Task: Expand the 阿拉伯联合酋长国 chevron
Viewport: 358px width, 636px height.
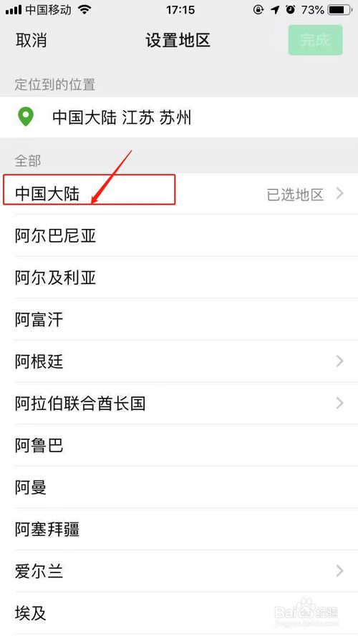Action: [339, 403]
